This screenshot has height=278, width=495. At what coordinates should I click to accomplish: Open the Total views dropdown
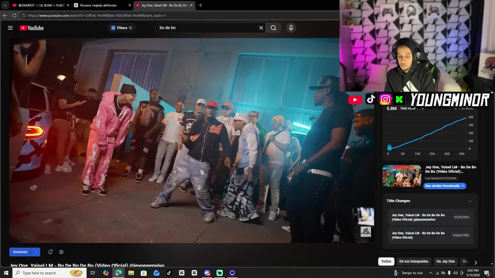coord(412,108)
